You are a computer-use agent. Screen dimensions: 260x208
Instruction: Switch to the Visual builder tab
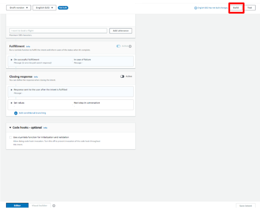coord(40,205)
